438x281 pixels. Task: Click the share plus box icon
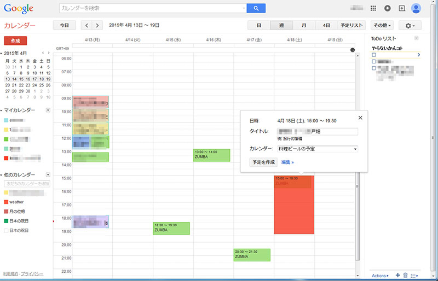coord(402,8)
